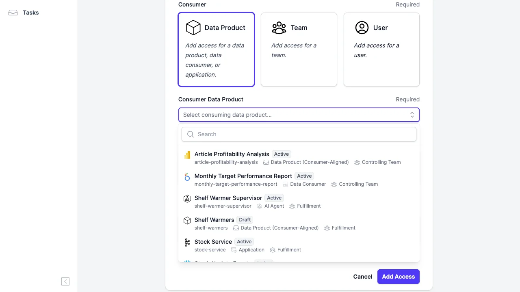This screenshot has height=292, width=520.
Task: Click the article-profitability-analysis slug text
Action: tap(226, 162)
